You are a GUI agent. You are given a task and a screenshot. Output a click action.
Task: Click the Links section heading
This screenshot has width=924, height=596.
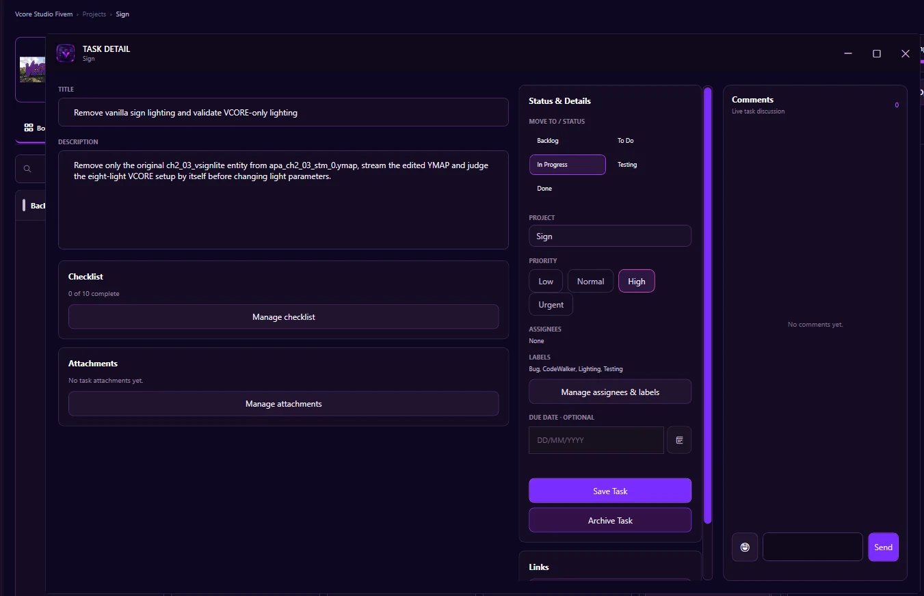tap(539, 567)
